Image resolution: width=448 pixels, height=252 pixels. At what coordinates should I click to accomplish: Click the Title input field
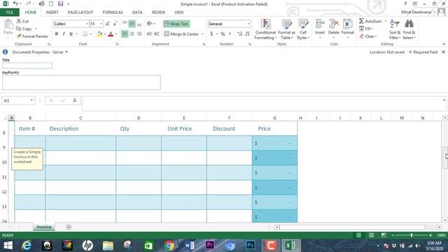point(27,65)
